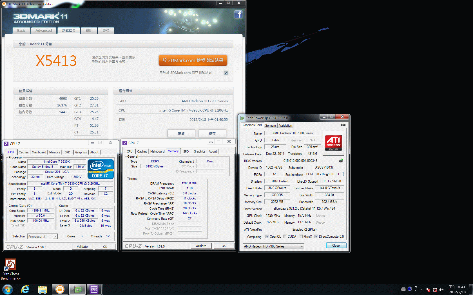Click the Facebook icon in 3DMark 11

coord(238,14)
